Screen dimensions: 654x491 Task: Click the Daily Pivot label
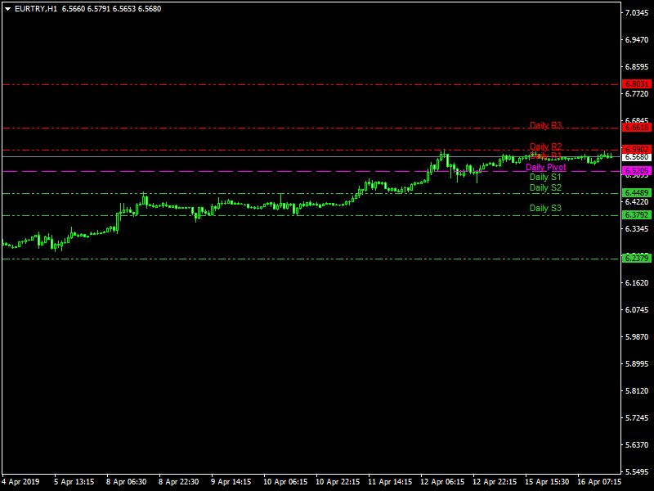pyautogui.click(x=545, y=167)
